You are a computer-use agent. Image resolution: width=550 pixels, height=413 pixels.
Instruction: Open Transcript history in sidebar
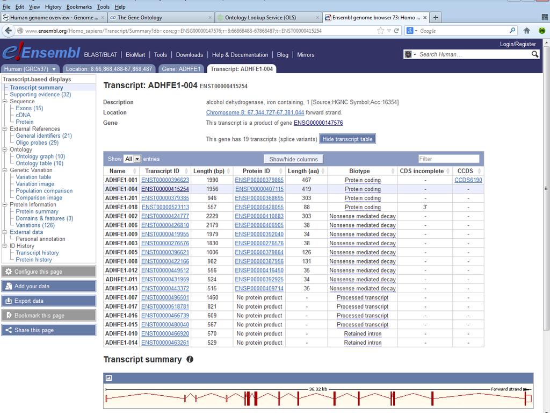(37, 253)
